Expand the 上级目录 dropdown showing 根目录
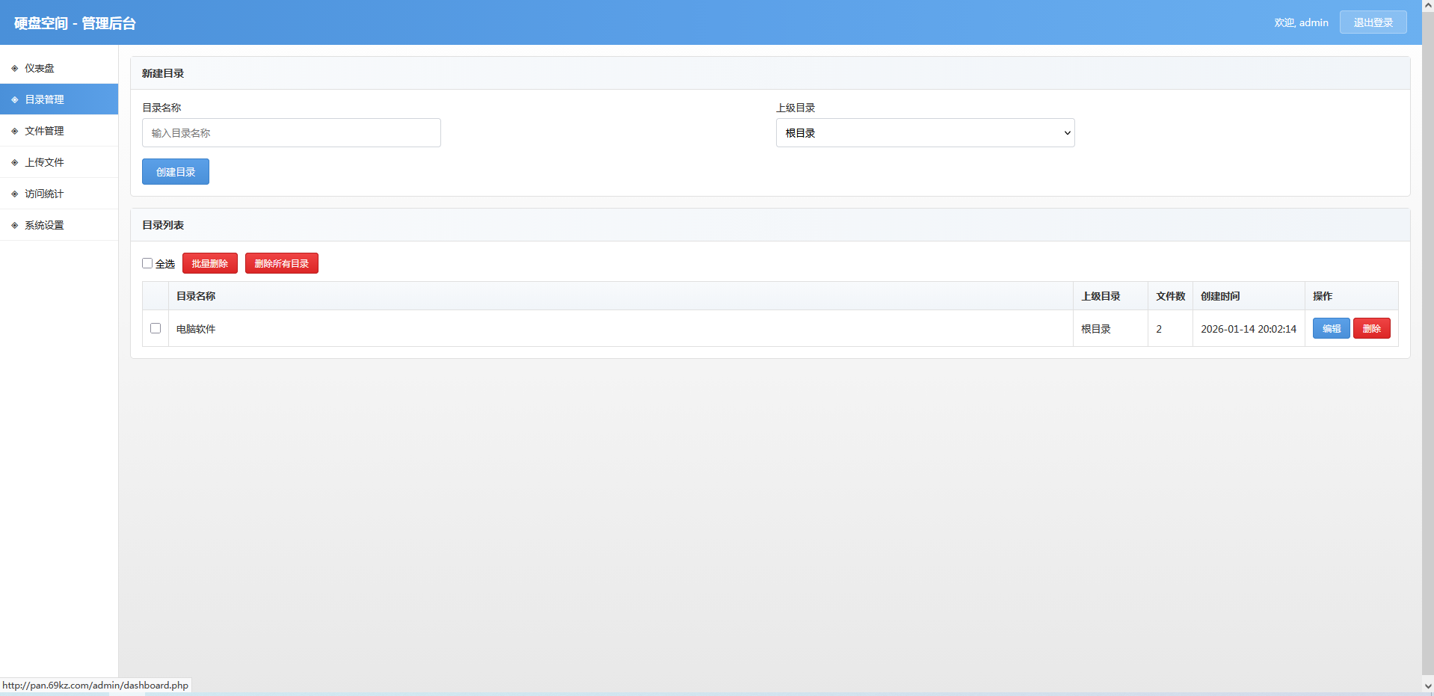The width and height of the screenshot is (1434, 696). (925, 133)
